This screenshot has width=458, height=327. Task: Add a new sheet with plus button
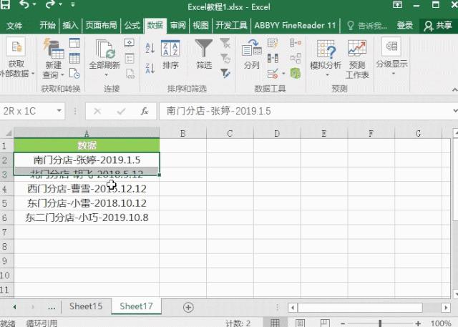click(x=188, y=307)
